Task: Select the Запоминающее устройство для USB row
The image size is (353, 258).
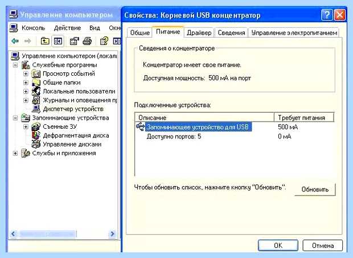Action: 198,127
